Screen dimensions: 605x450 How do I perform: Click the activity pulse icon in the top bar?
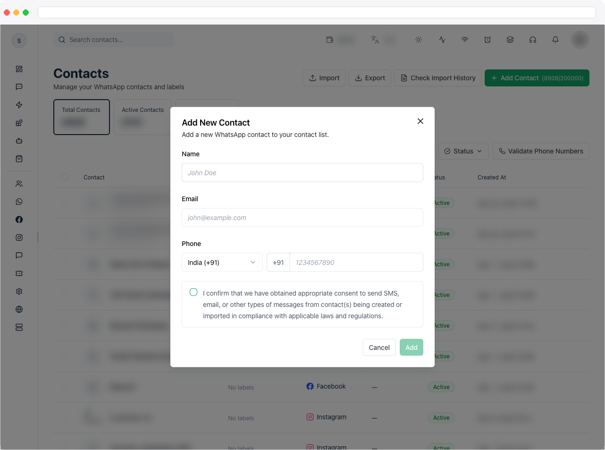point(442,40)
